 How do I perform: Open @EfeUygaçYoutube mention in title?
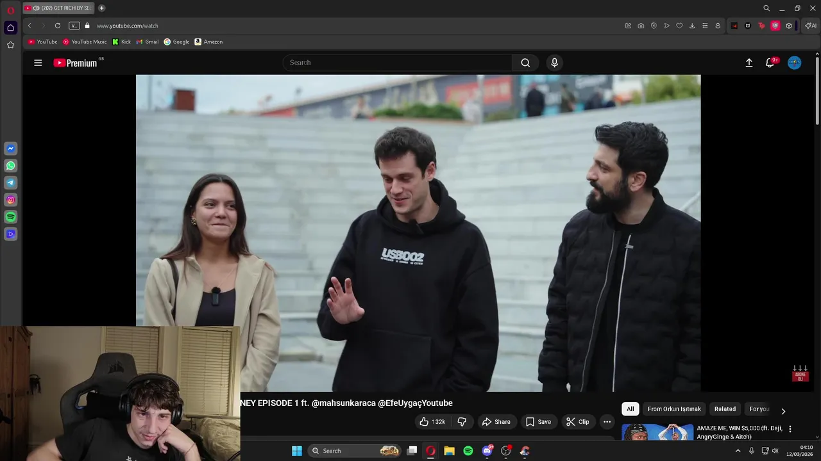pos(416,403)
